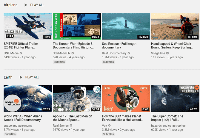Click verified badge next to Real Stories
200x138 pixels.
click(x=71, y=126)
